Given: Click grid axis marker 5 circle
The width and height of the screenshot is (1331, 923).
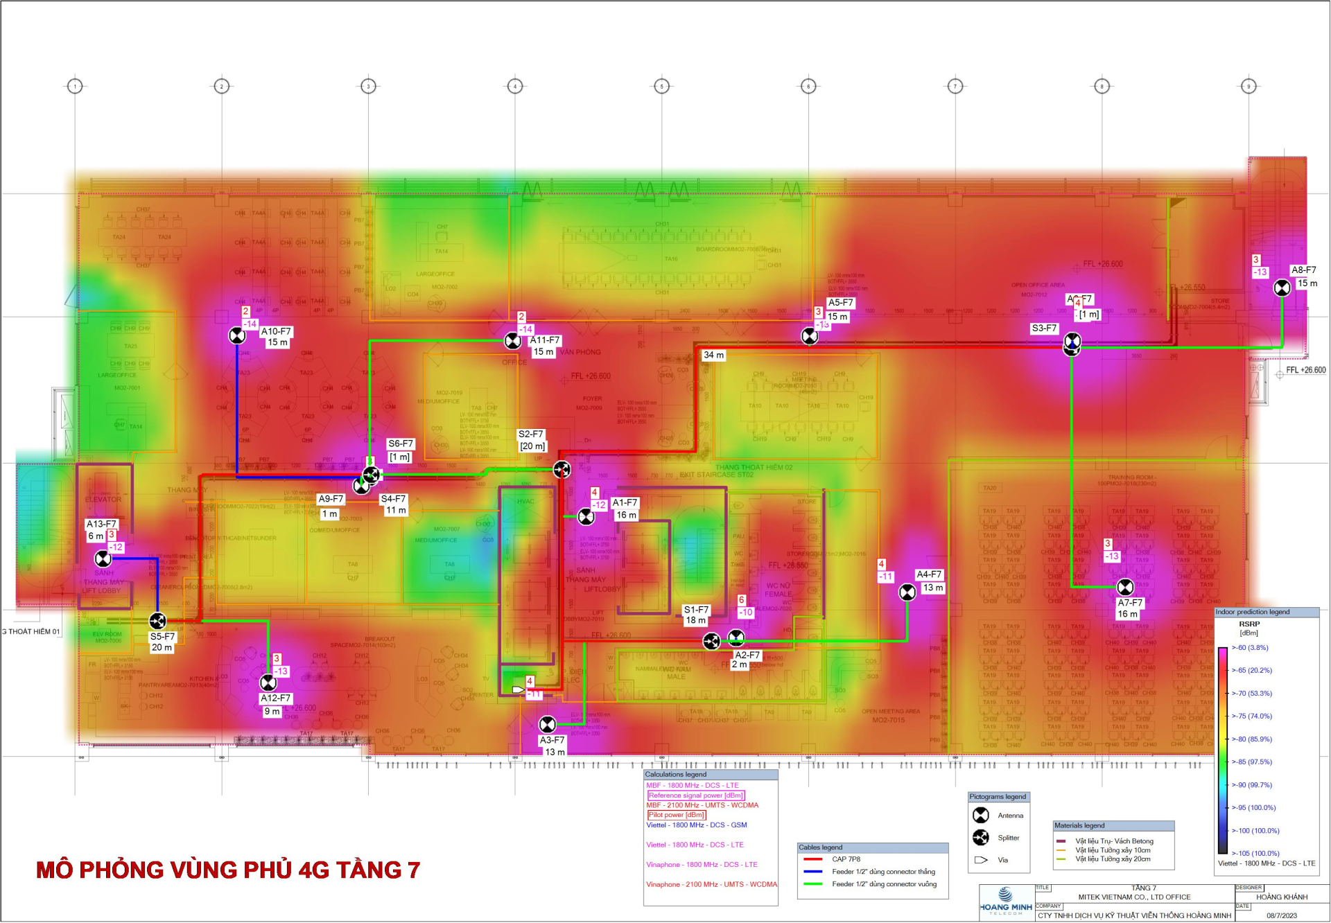Looking at the screenshot, I should [661, 86].
